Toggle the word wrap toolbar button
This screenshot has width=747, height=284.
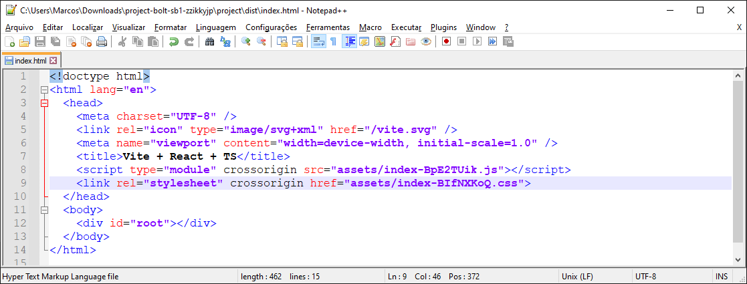click(x=318, y=42)
